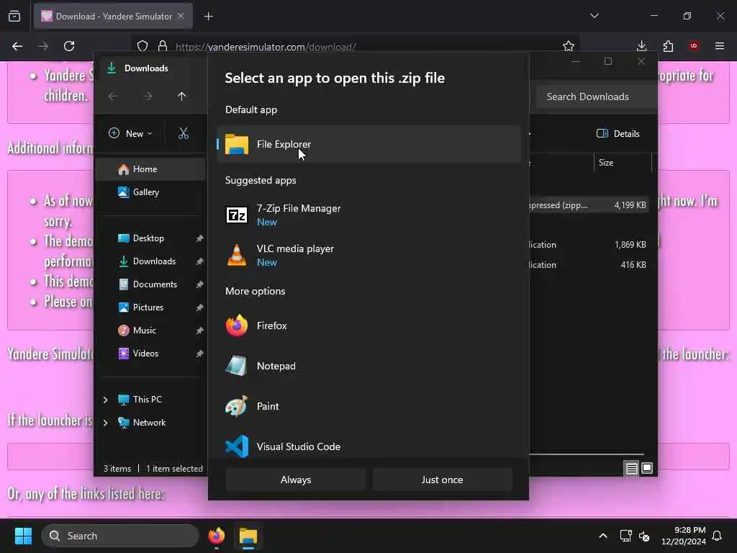Expand This PC tree node
Viewport: 737px width, 553px height.
105,400
